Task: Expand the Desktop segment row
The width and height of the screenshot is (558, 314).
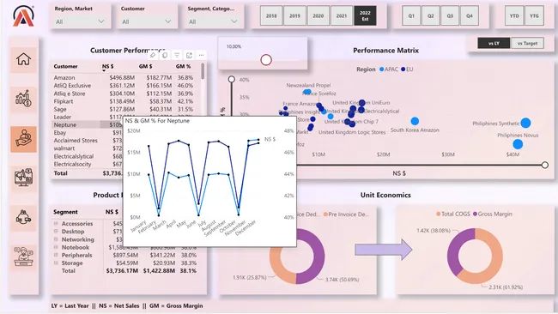Action: click(x=56, y=232)
